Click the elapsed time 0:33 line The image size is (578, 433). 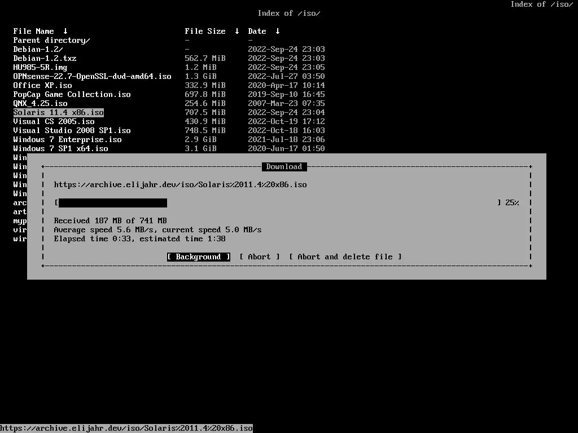(x=140, y=238)
